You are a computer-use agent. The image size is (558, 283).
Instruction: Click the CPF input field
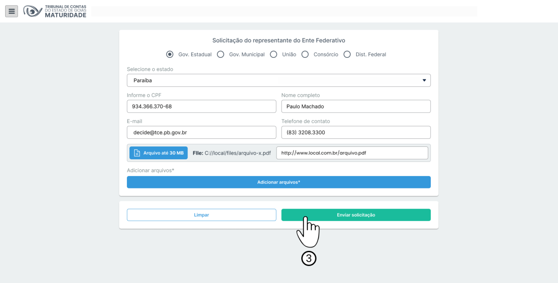[x=201, y=107]
